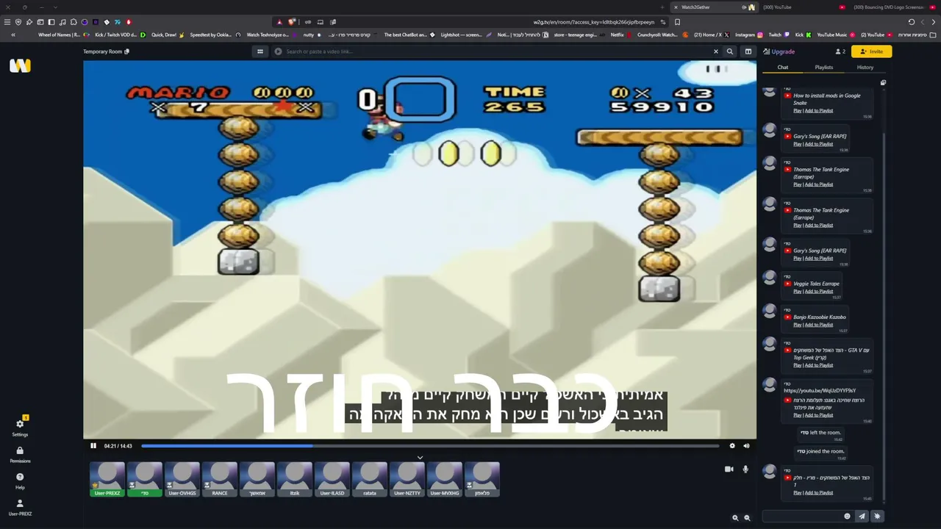
Task: Show the room members count
Action: pyautogui.click(x=840, y=51)
